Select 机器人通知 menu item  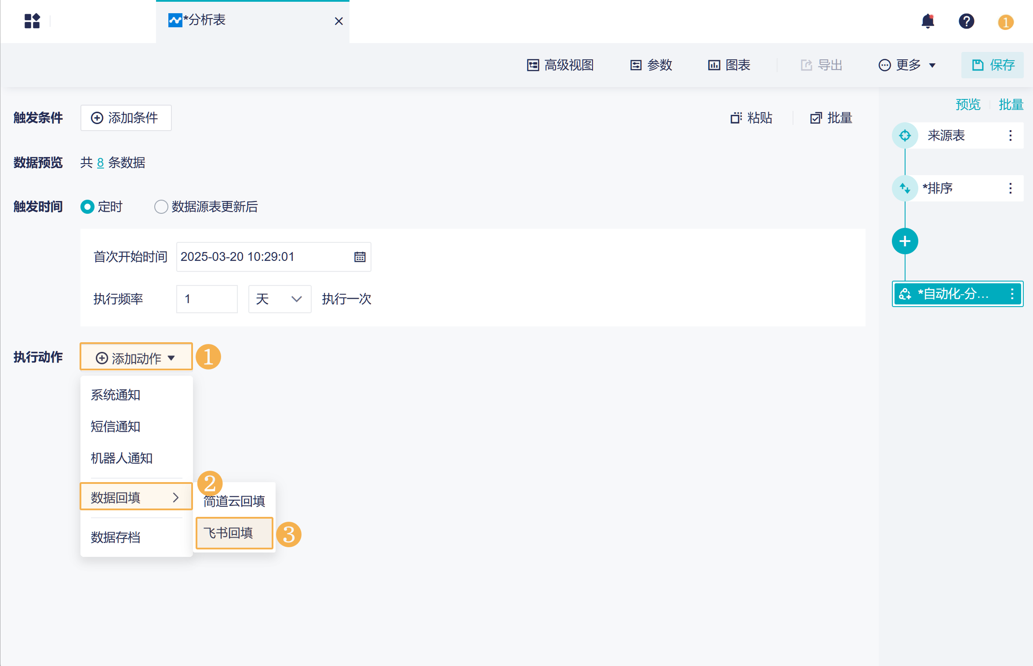(121, 458)
